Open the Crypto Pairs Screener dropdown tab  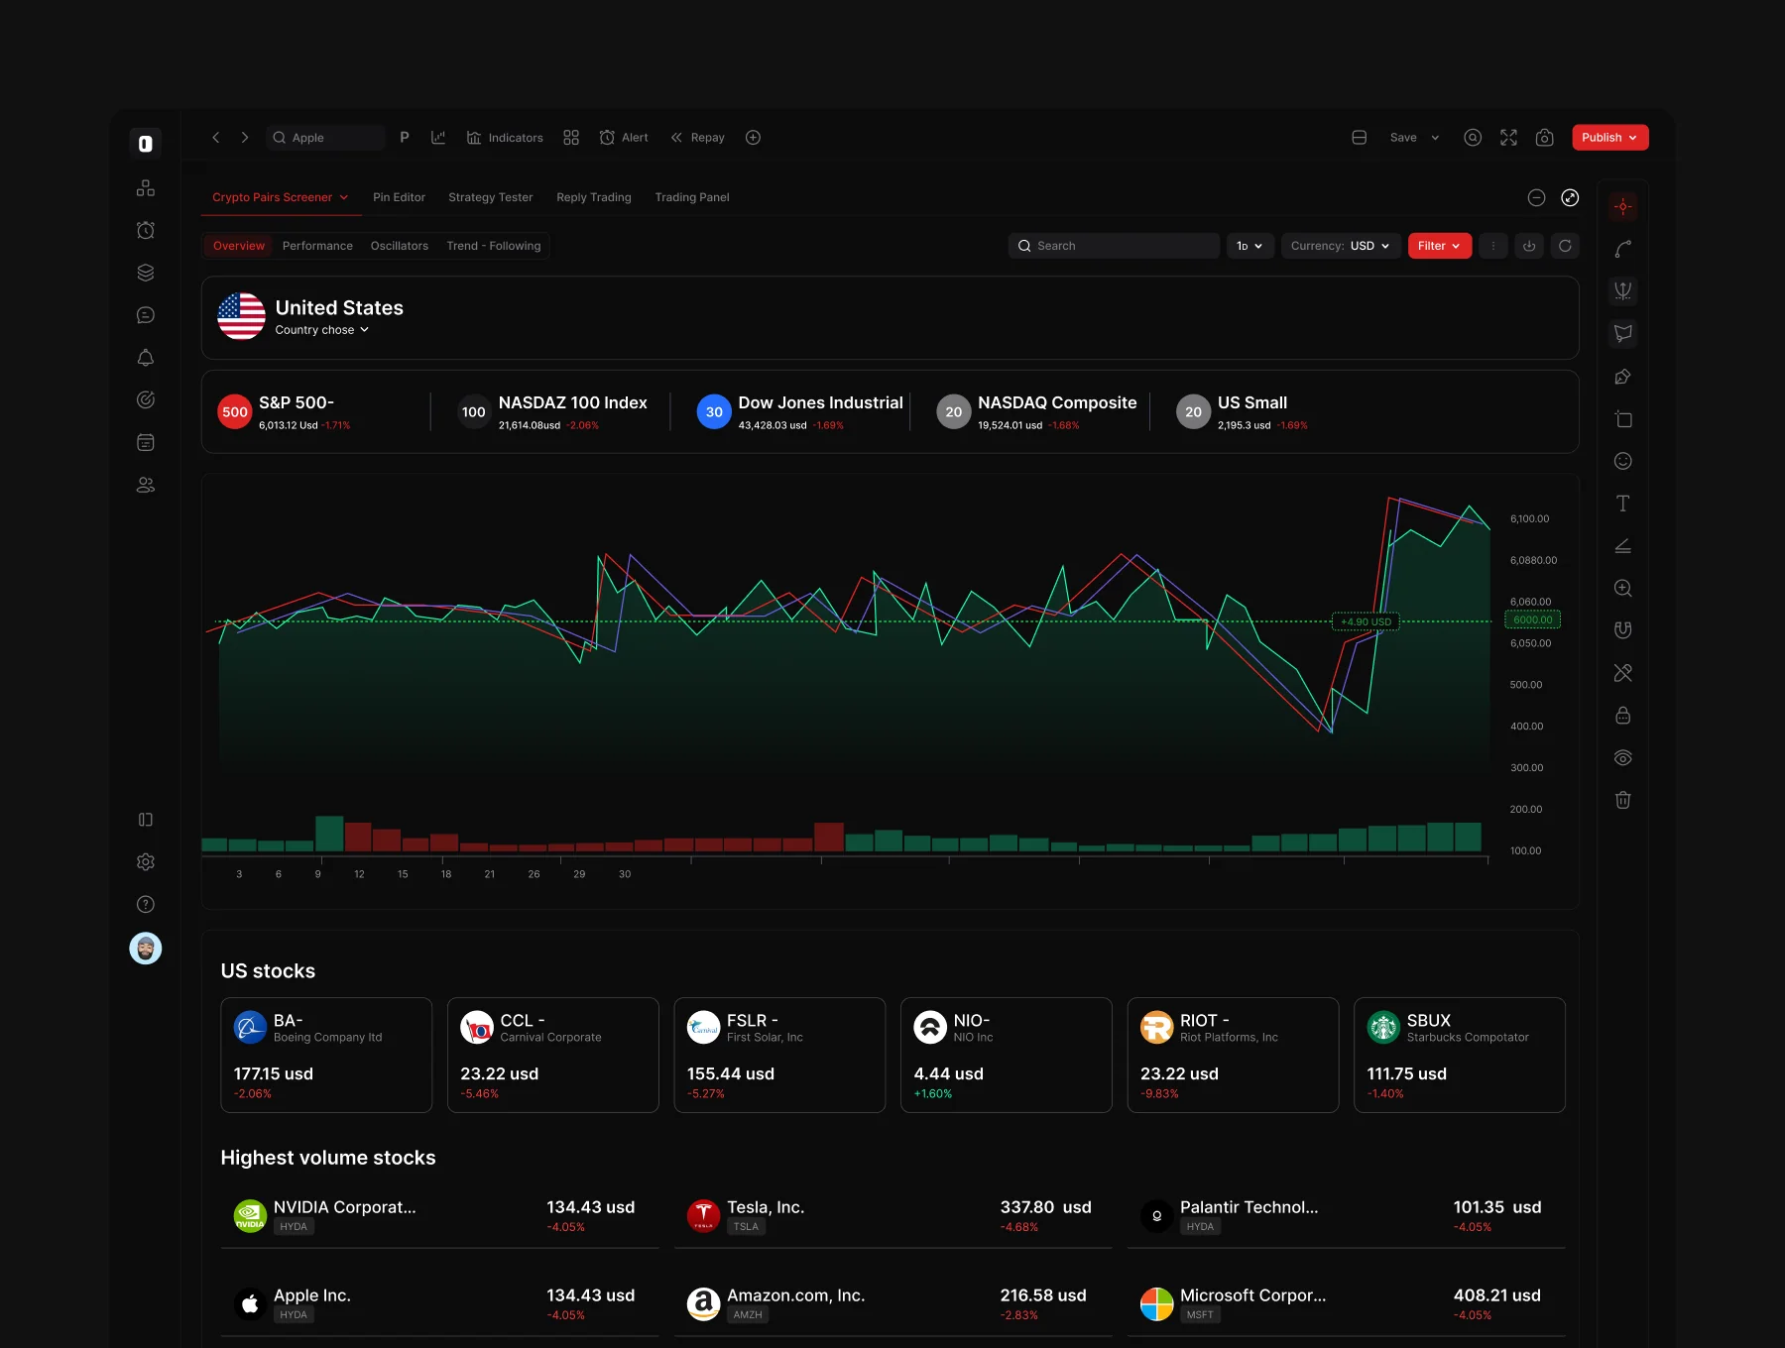(281, 197)
